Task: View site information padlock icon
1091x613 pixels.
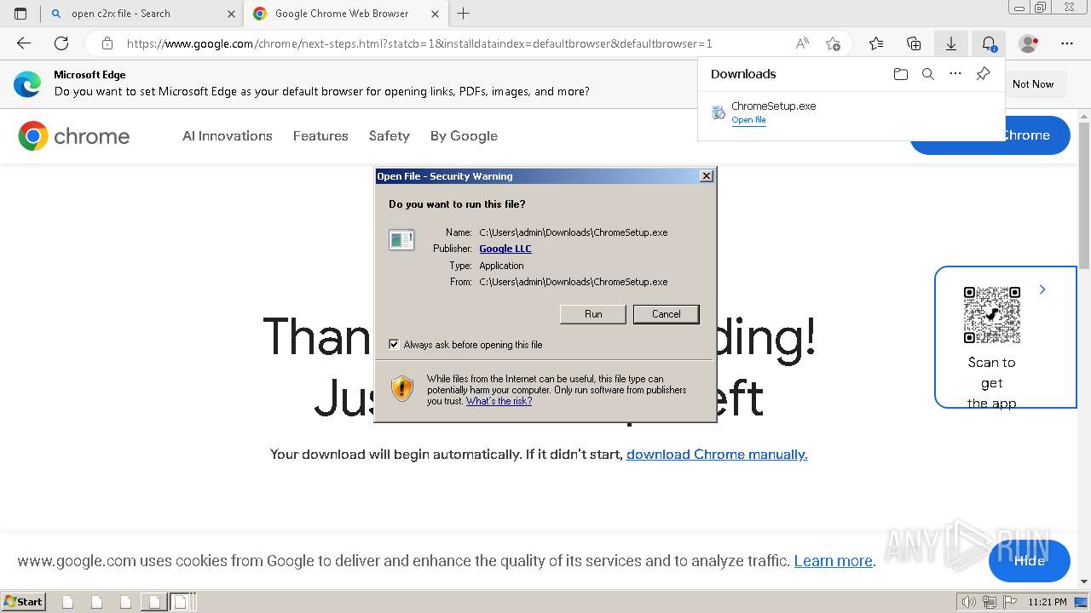Action: [x=107, y=43]
